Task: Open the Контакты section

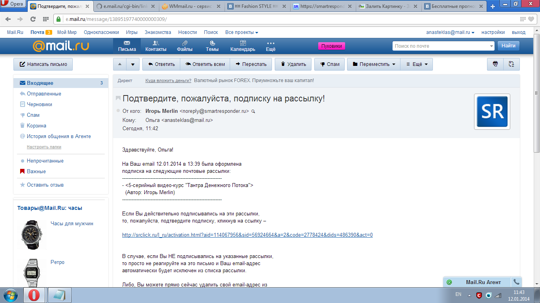Action: point(156,46)
